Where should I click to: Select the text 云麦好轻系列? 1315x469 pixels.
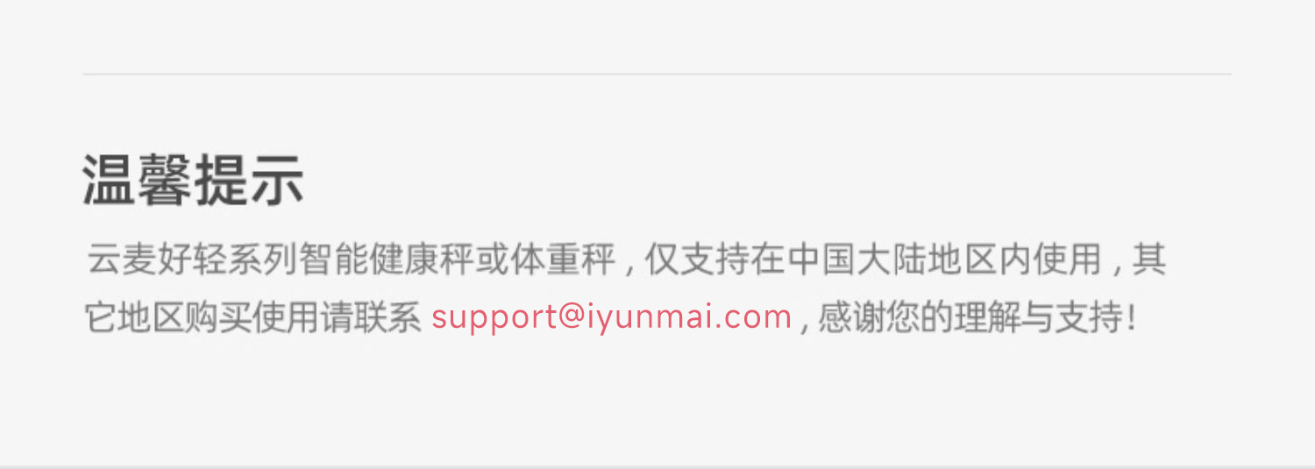click(192, 261)
